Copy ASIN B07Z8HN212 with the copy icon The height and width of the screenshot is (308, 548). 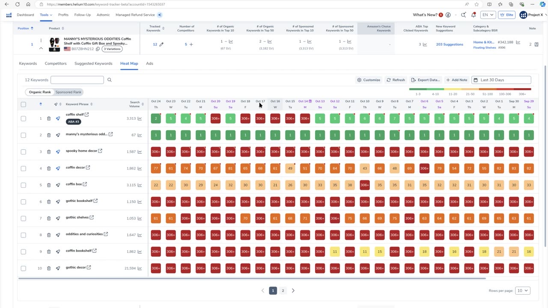[98, 49]
